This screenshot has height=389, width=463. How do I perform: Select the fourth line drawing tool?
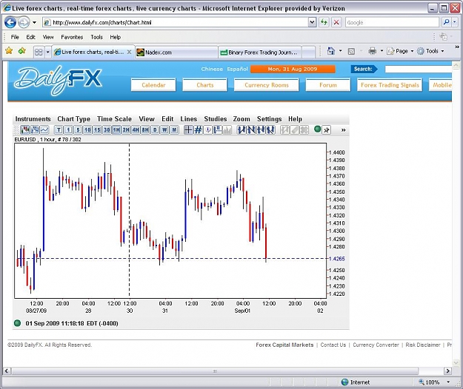tap(270, 129)
